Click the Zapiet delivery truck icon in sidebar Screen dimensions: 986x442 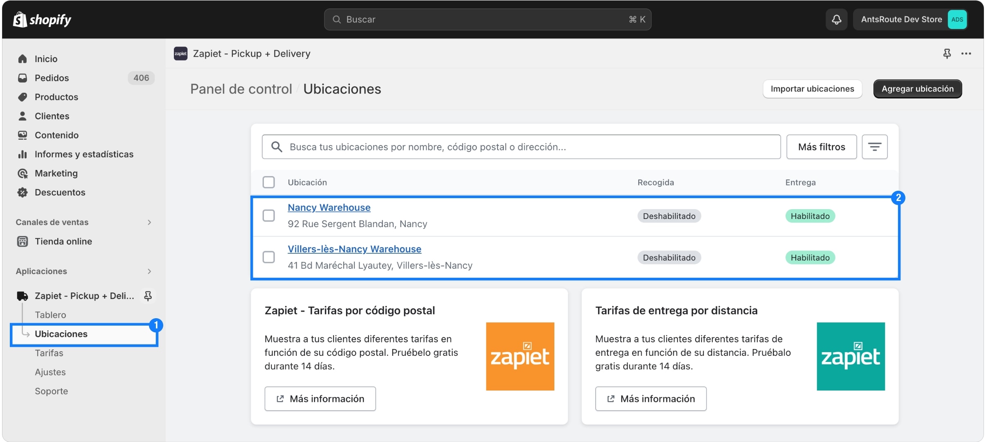click(23, 296)
